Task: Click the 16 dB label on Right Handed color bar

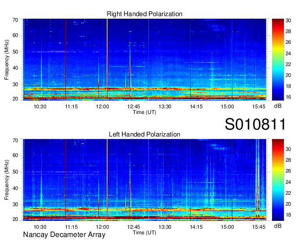Action: click(x=288, y=97)
